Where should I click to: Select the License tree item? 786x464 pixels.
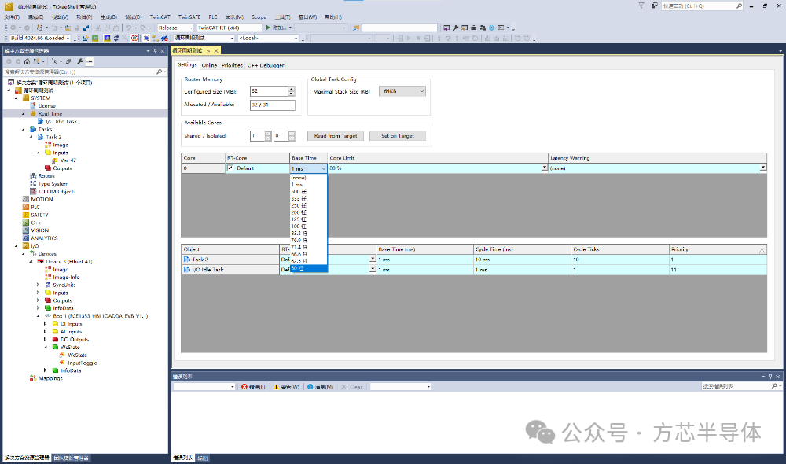tap(46, 106)
